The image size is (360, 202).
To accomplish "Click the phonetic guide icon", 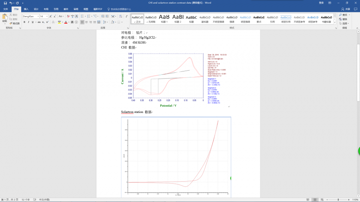I will pyautogui.click(x=72, y=16).
